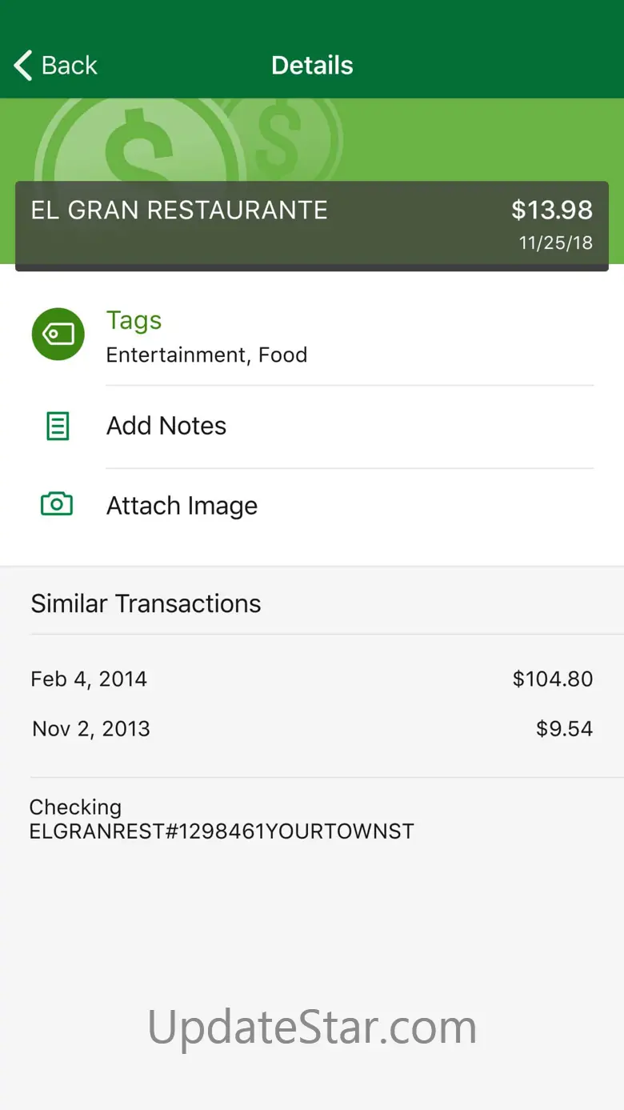Tap the EL GRAN RESTAURANTE merchant name

179,210
